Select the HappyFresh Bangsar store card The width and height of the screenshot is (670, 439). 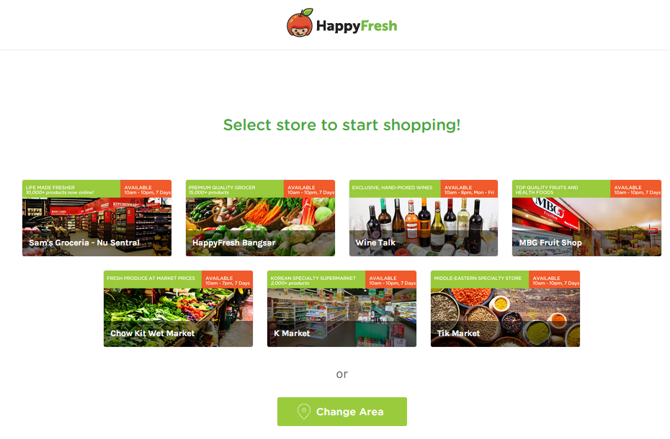pos(260,218)
